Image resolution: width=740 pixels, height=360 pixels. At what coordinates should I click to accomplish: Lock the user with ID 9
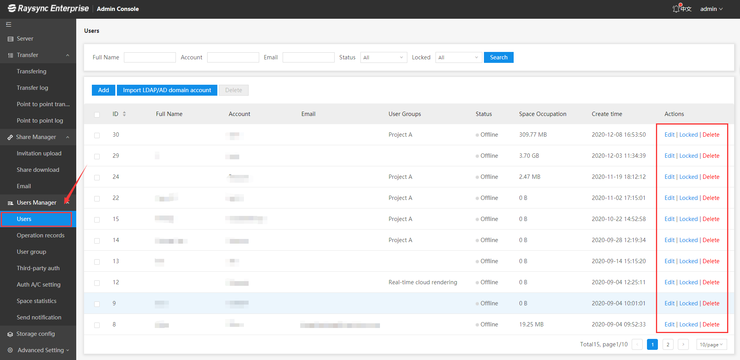[x=688, y=303]
